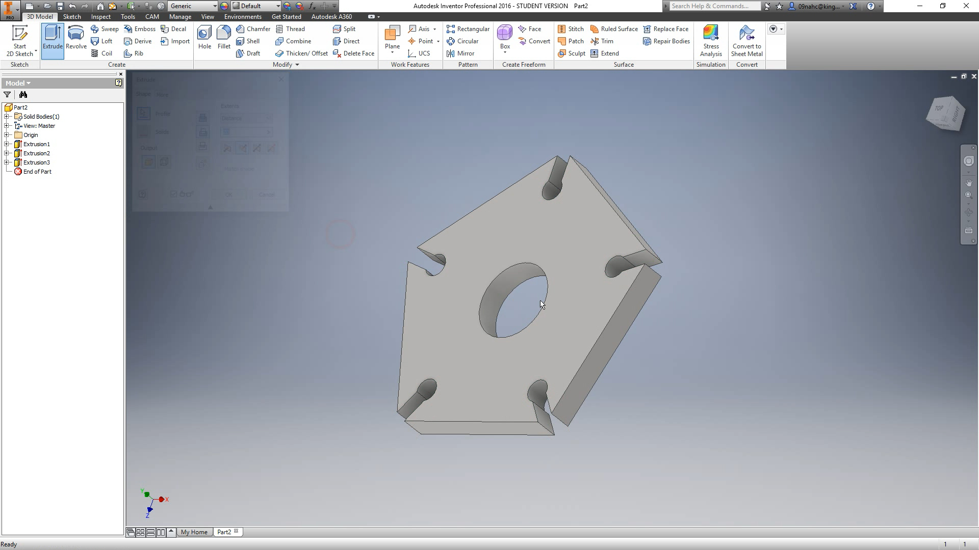Open the Manage ribbon tab

pos(180,17)
